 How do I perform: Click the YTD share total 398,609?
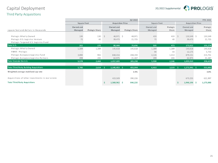tap(207, 61)
